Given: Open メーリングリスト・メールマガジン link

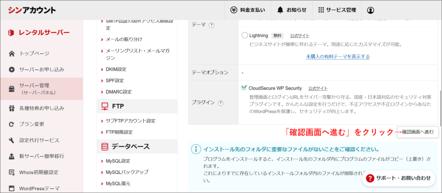Looking at the screenshot, I should [x=137, y=54].
